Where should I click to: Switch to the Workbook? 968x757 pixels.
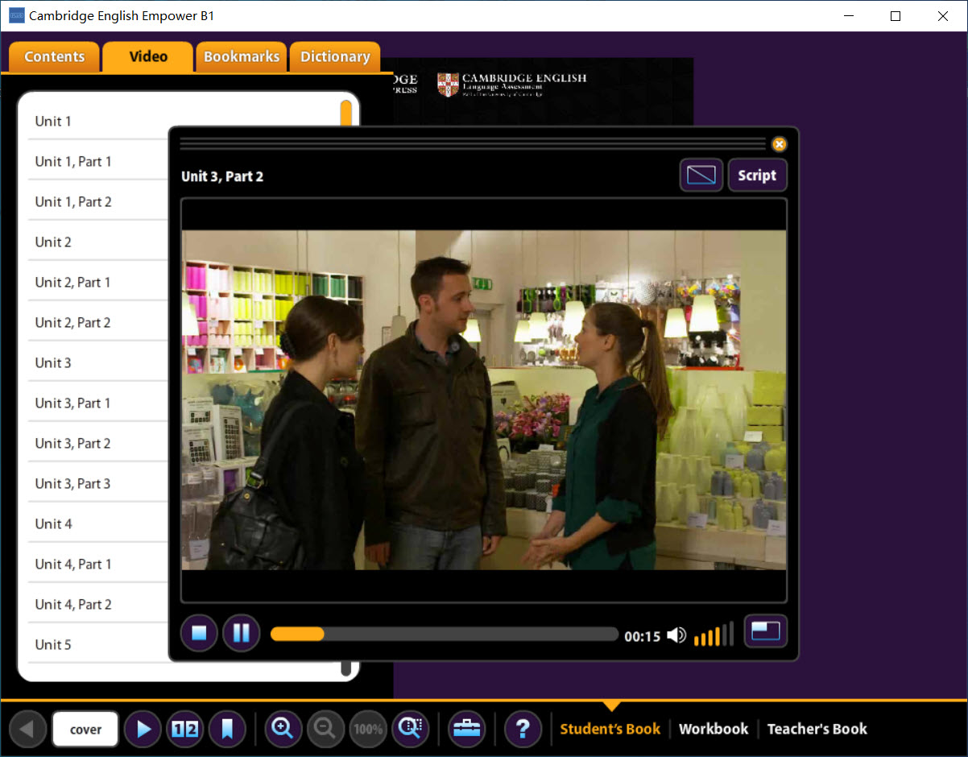tap(714, 729)
